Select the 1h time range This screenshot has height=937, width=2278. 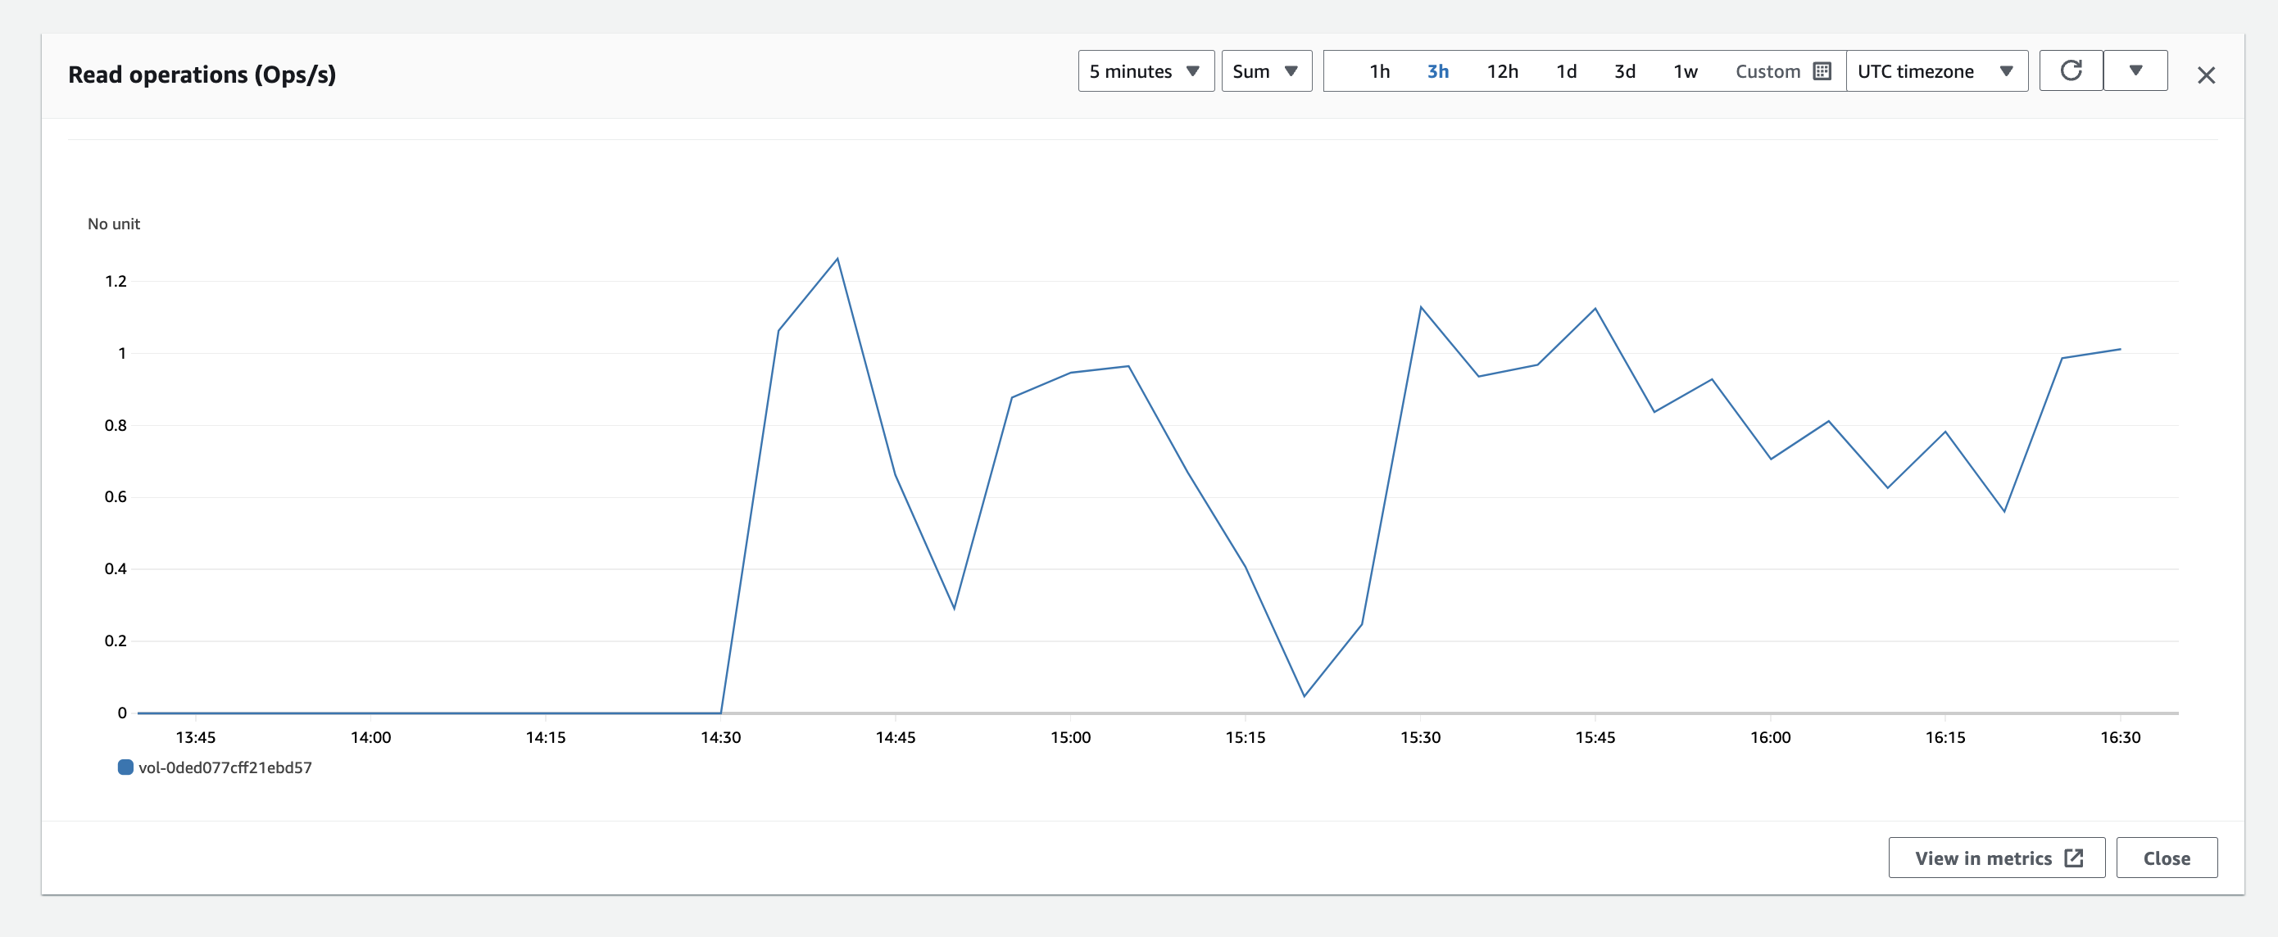click(1378, 71)
